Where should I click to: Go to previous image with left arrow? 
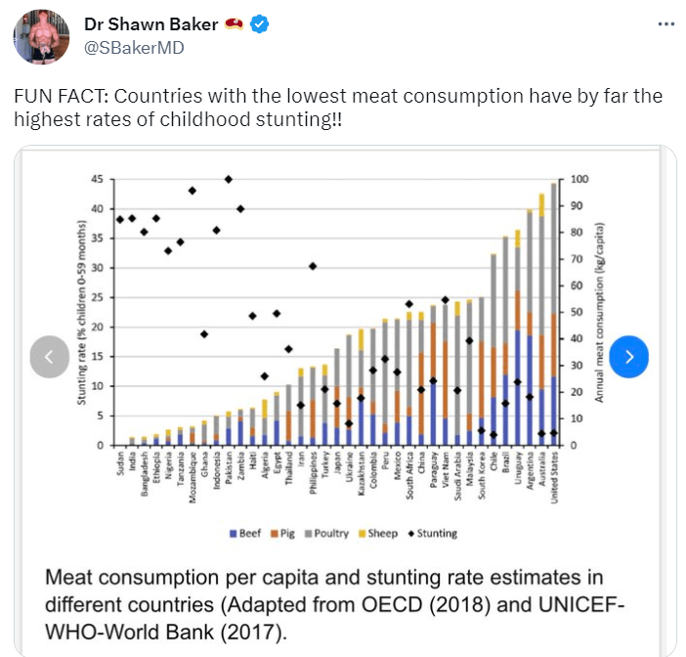(49, 357)
